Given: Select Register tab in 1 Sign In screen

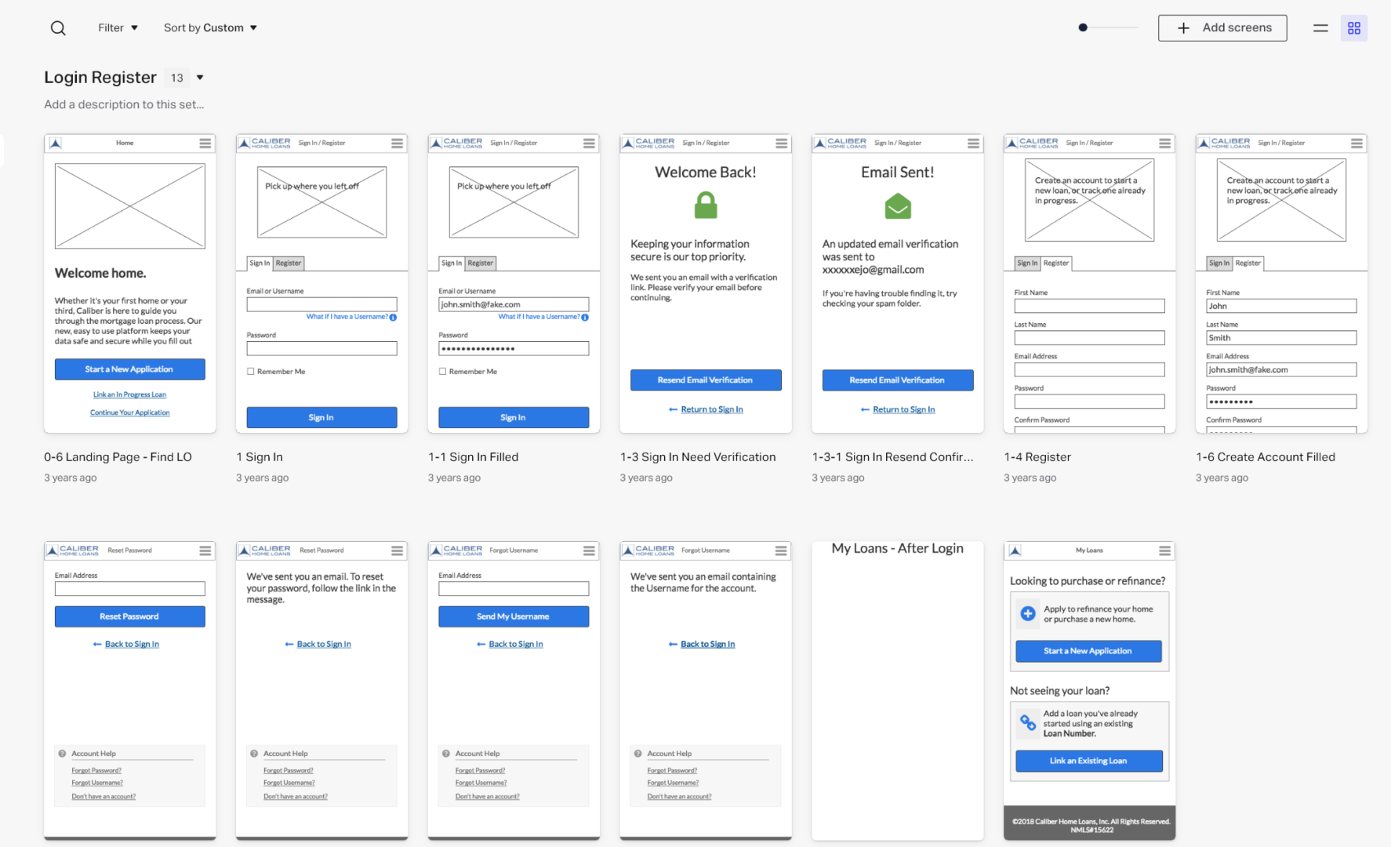Looking at the screenshot, I should [x=289, y=264].
